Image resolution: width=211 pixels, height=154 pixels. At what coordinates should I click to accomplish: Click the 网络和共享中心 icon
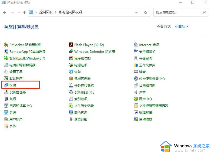(6, 106)
